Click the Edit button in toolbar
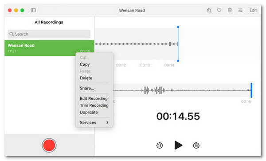Viewport: 266px width, 161px height. [253, 10]
